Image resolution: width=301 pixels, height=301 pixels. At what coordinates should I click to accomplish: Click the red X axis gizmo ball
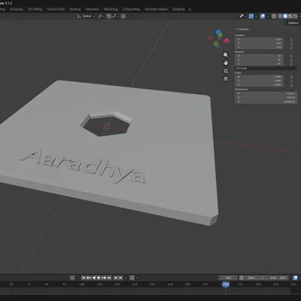click(227, 41)
